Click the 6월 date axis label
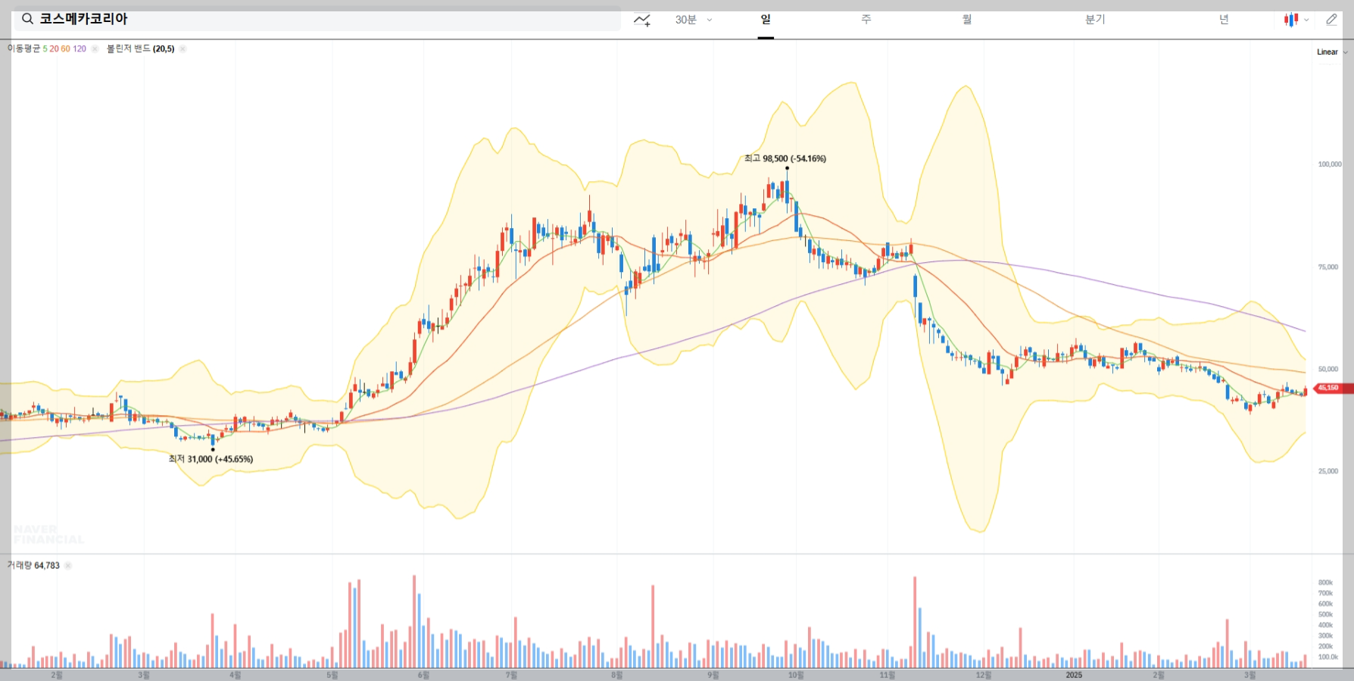The height and width of the screenshot is (681, 1354). (x=423, y=675)
